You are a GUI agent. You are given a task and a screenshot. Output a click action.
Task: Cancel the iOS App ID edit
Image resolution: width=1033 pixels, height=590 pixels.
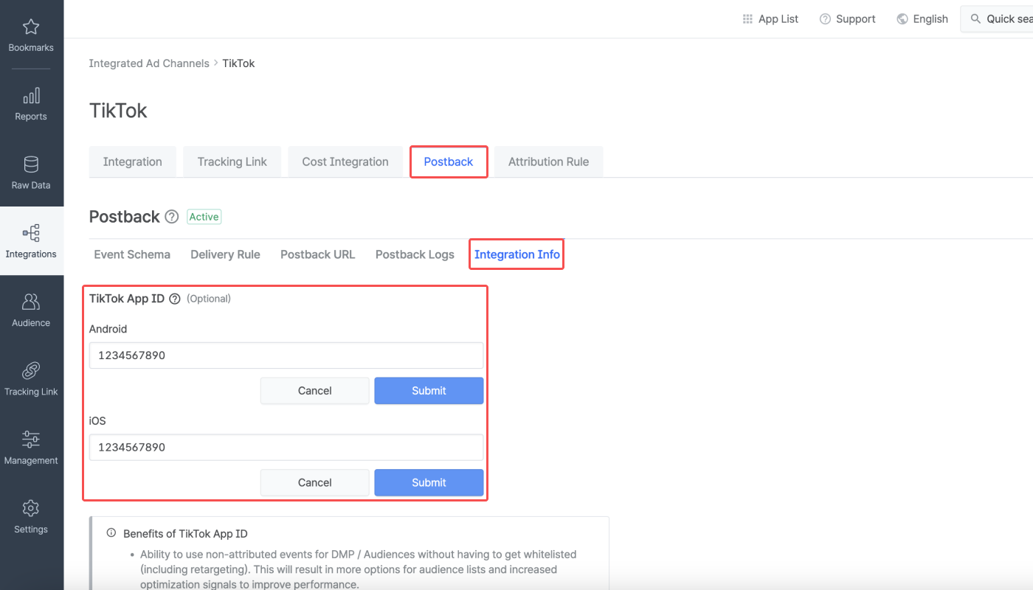point(315,483)
